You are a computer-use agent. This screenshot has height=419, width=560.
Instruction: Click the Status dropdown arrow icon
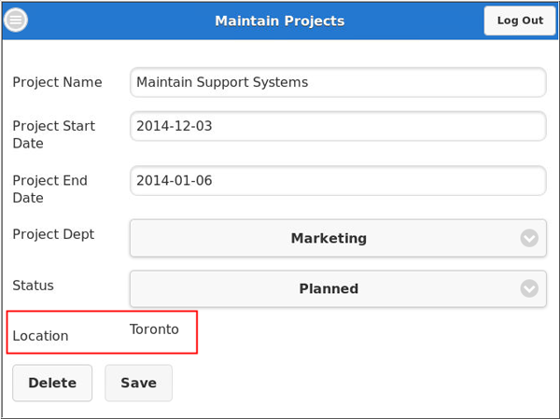(529, 288)
